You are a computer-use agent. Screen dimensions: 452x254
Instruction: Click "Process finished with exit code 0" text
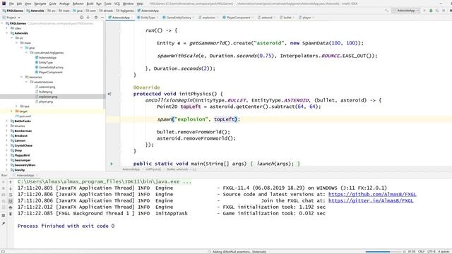(x=66, y=226)
